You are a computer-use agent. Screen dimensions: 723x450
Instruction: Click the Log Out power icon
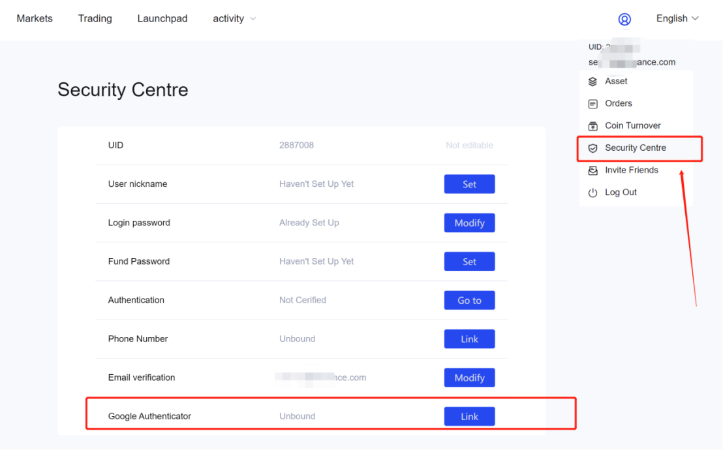(592, 193)
